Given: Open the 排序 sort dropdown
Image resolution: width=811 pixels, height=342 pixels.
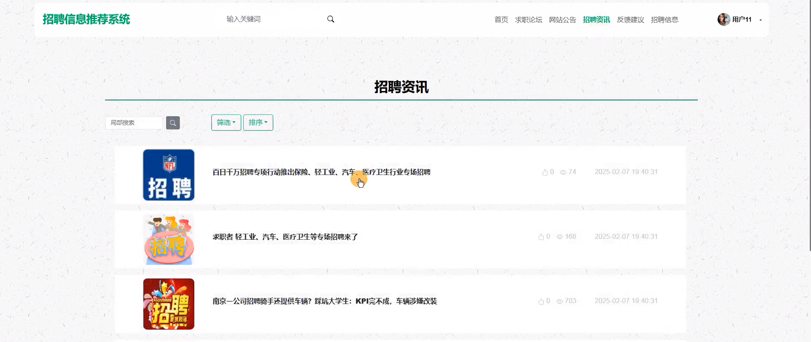Looking at the screenshot, I should click(258, 123).
